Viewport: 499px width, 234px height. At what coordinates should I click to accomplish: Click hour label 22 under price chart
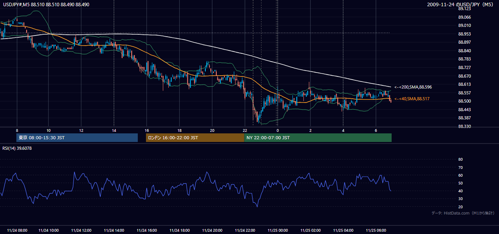pos(245,130)
